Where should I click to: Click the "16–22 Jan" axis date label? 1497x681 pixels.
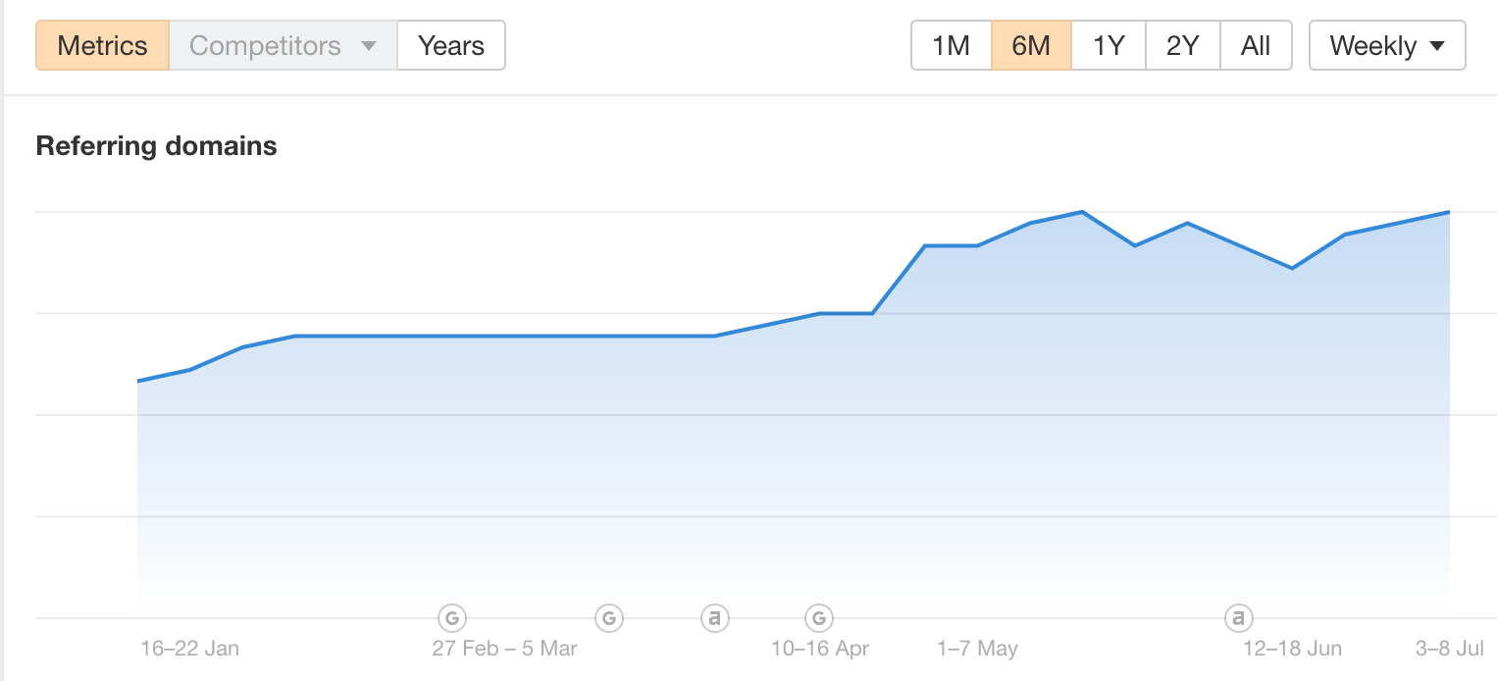189,649
